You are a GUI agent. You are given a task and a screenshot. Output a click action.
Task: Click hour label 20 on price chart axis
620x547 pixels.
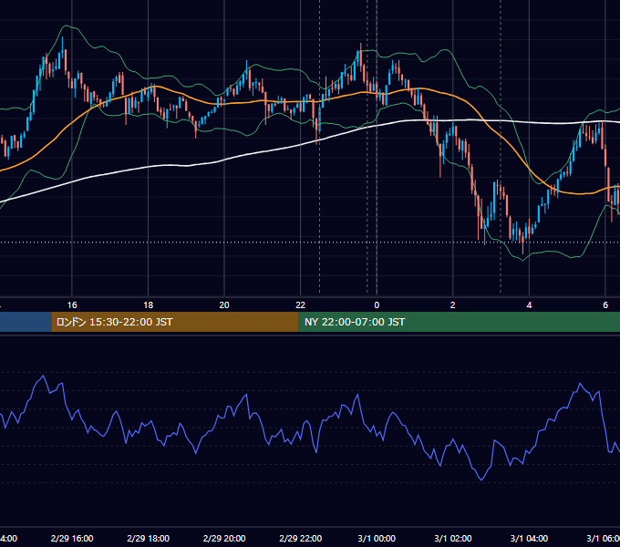224,305
